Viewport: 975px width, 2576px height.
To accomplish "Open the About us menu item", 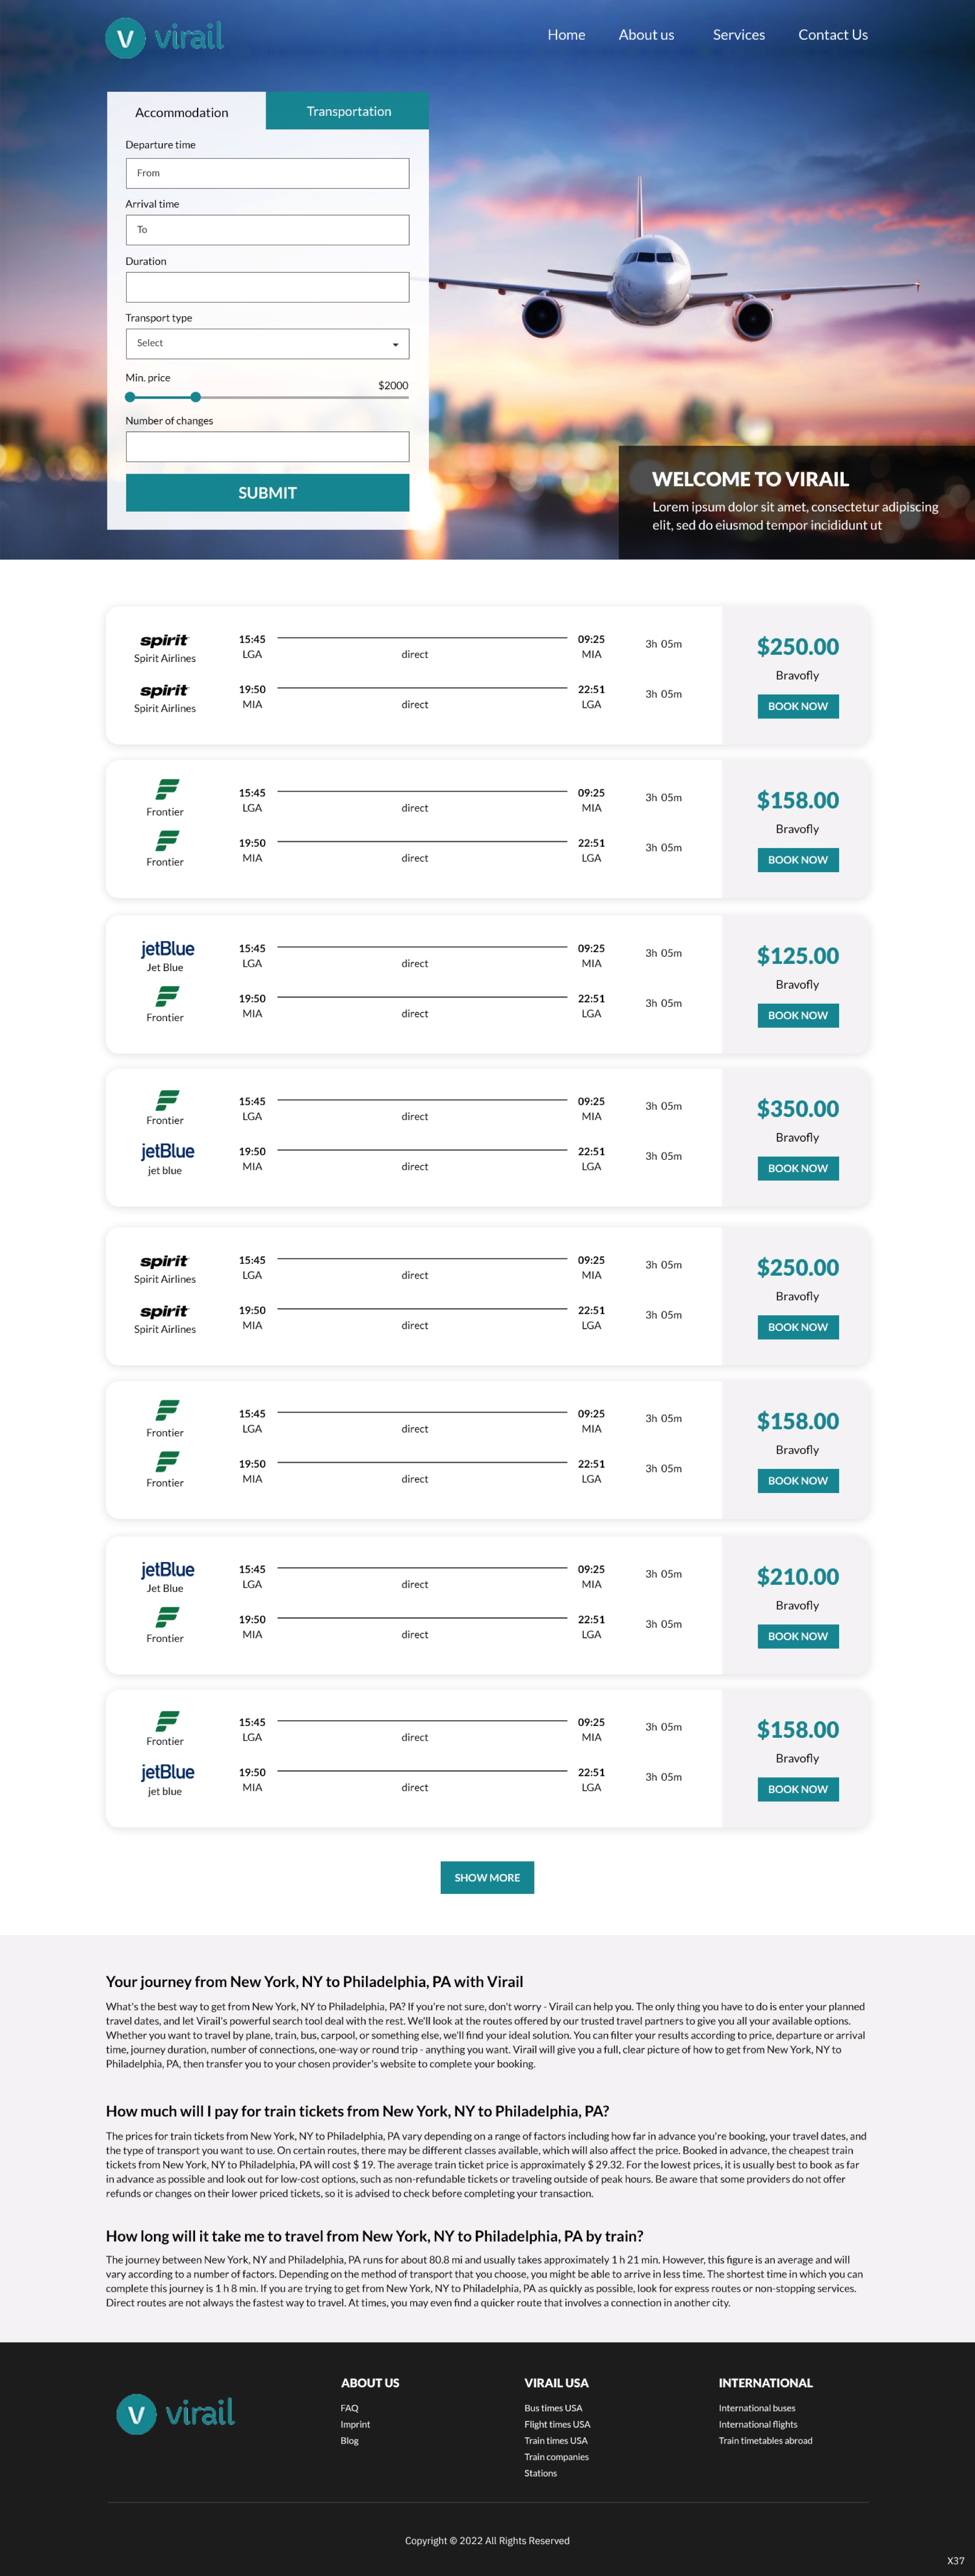I will point(646,35).
